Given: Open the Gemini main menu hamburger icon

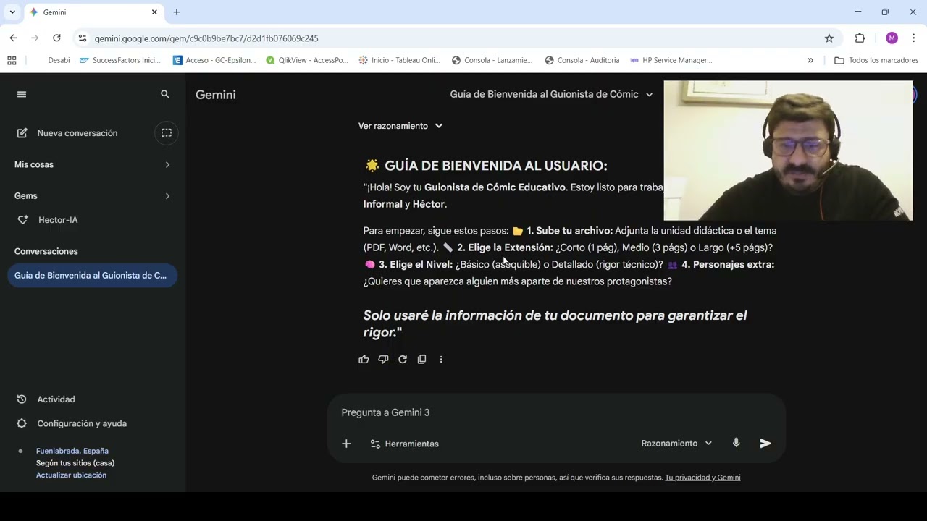Looking at the screenshot, I should point(22,94).
